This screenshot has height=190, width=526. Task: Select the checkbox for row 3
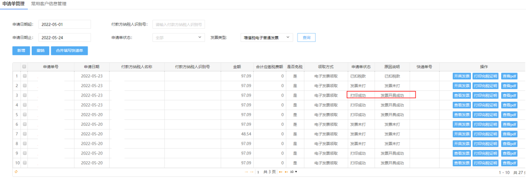[24, 95]
